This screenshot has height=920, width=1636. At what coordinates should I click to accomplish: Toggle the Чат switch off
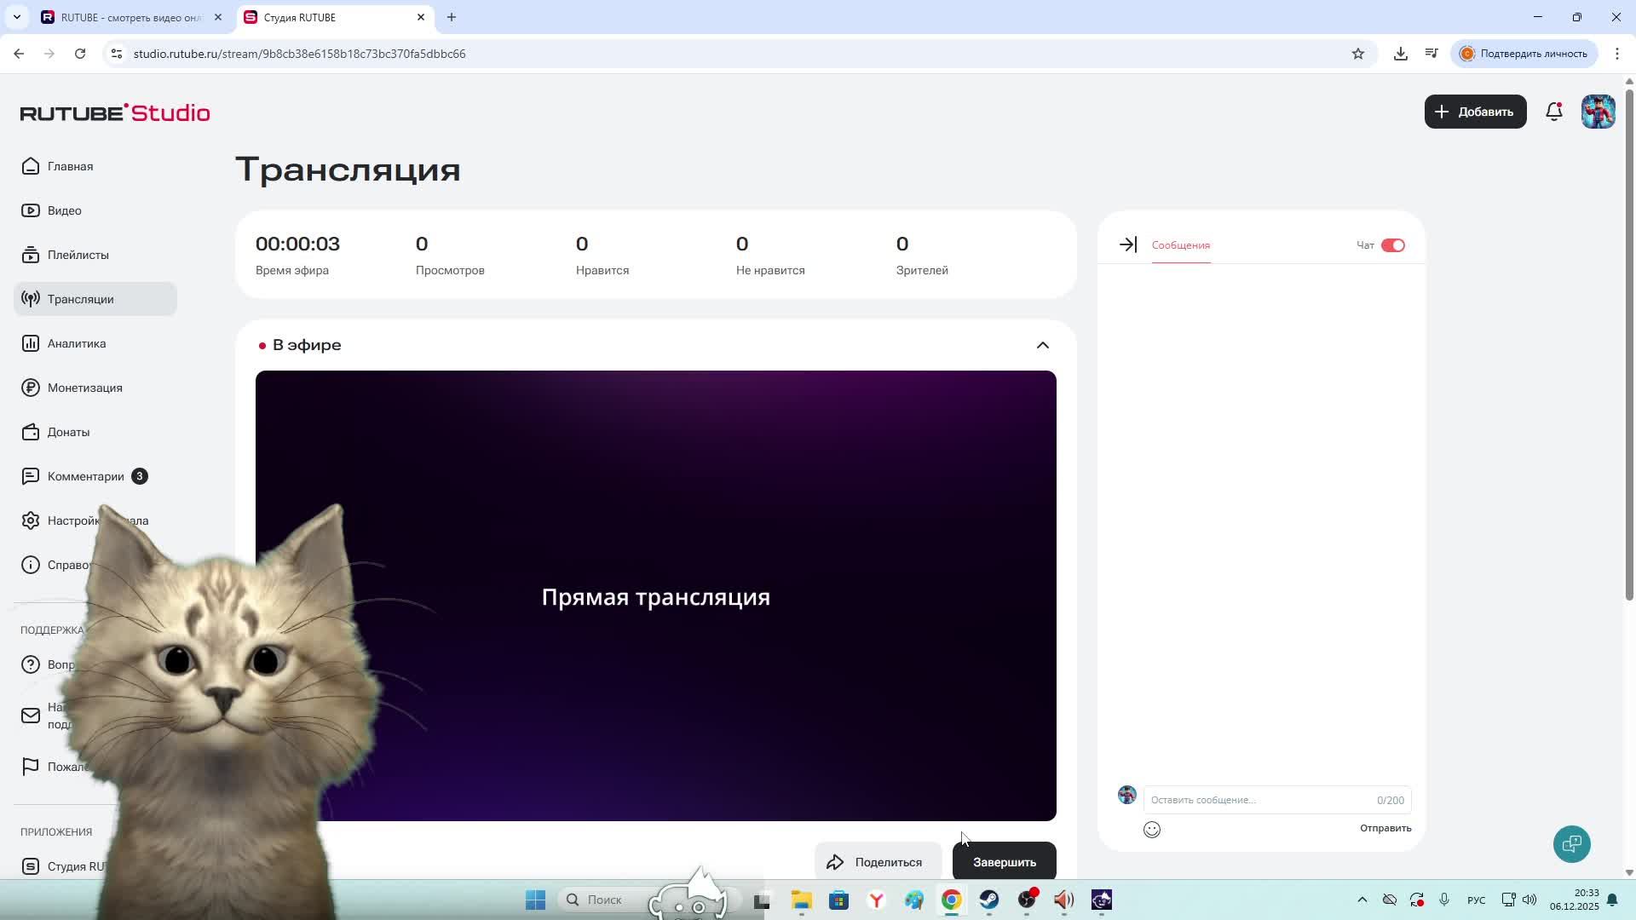(x=1392, y=245)
